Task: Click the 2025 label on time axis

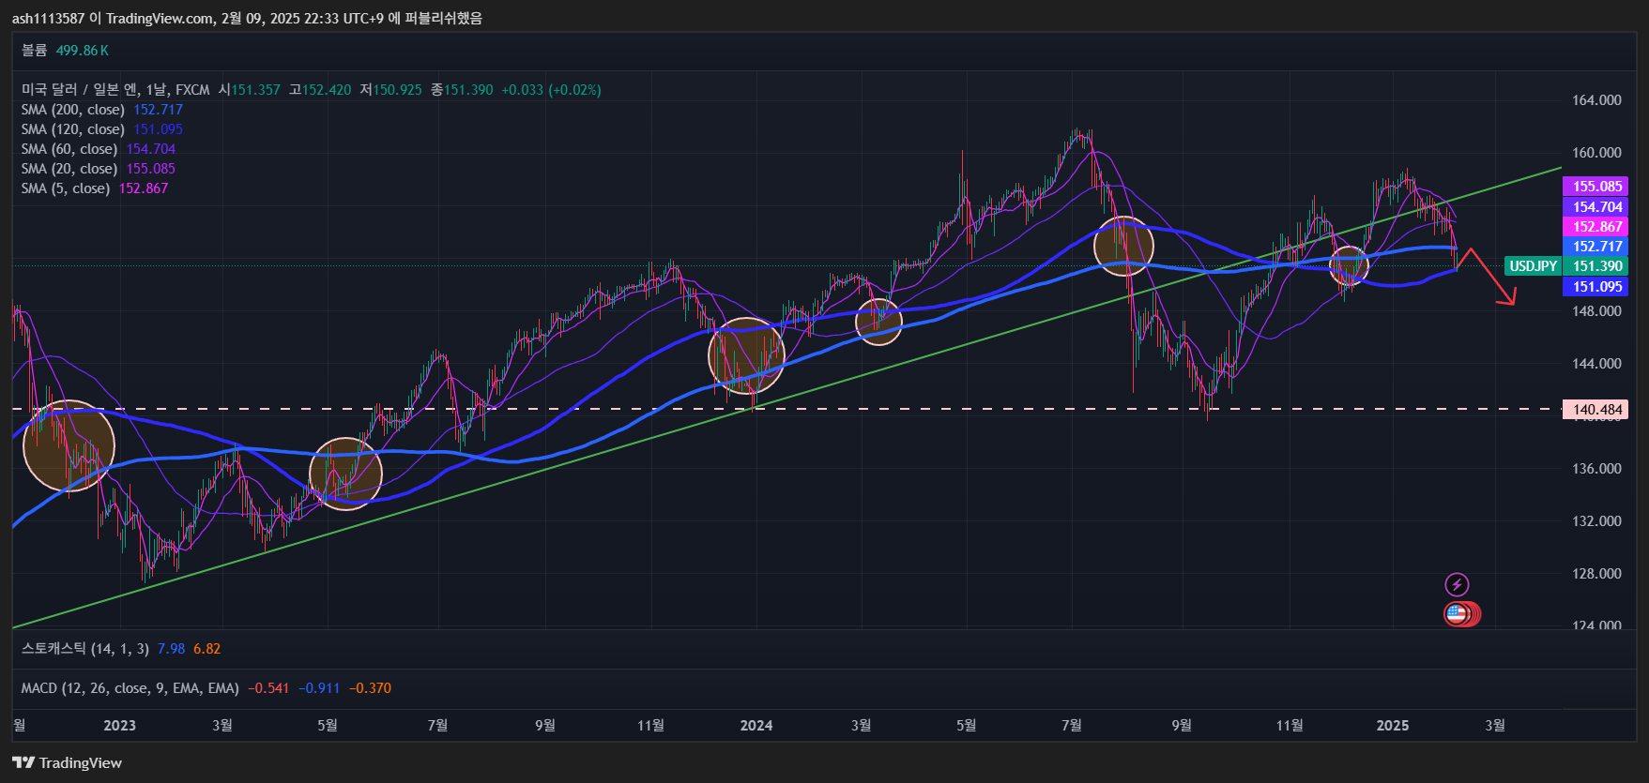Action: (x=1392, y=725)
